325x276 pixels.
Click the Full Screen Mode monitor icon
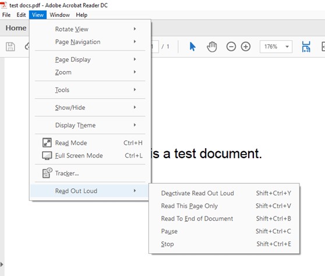click(47, 156)
